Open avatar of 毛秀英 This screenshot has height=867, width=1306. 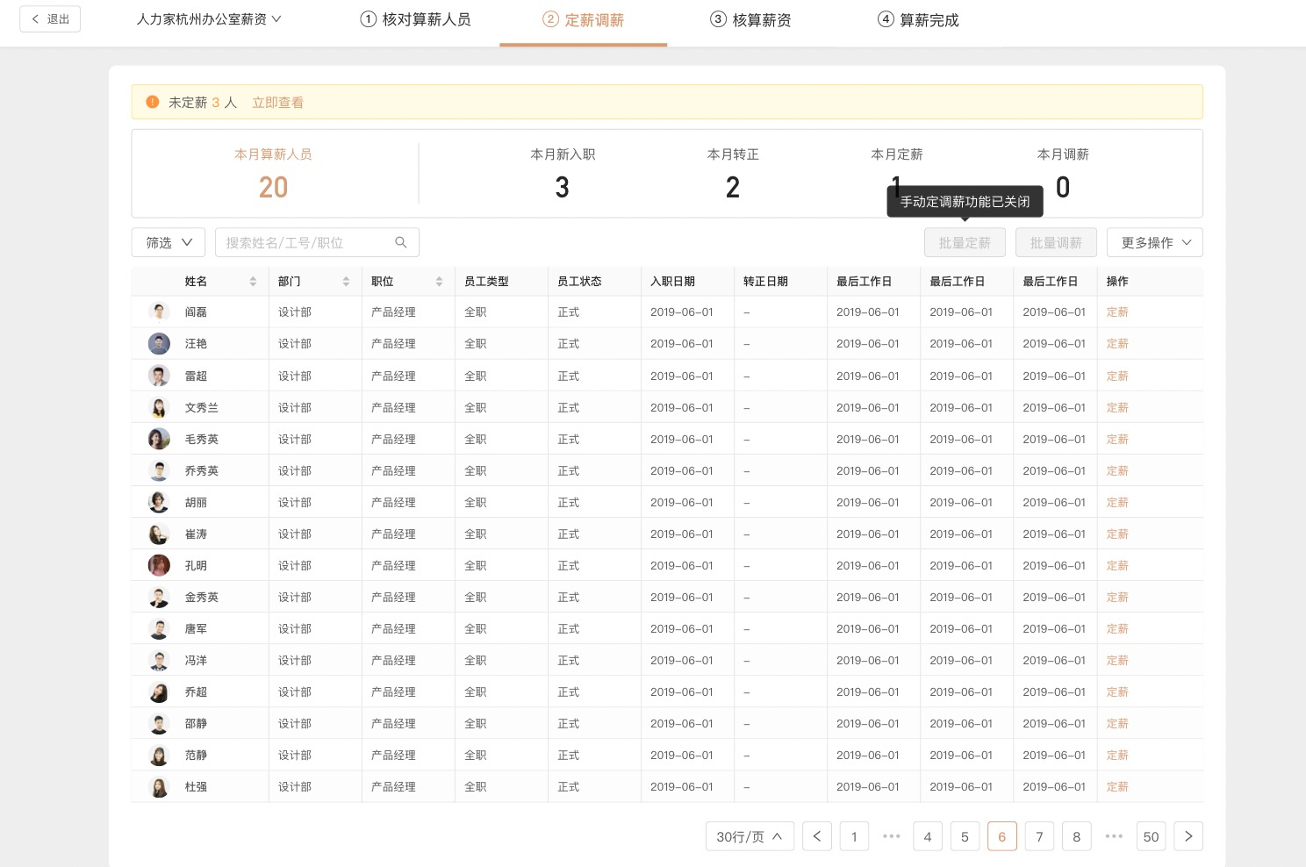pos(159,439)
